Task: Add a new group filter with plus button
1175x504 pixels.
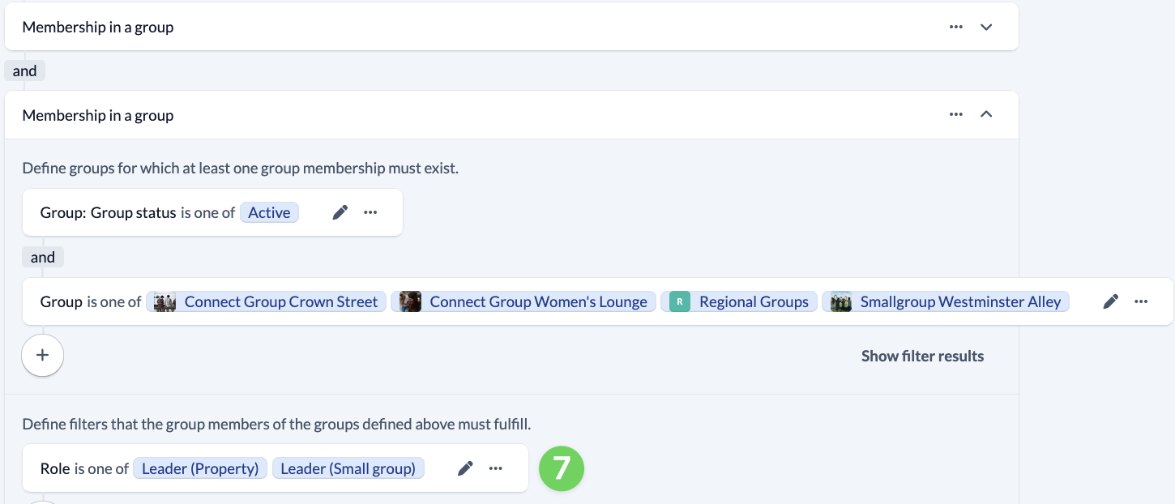Action: (x=42, y=356)
